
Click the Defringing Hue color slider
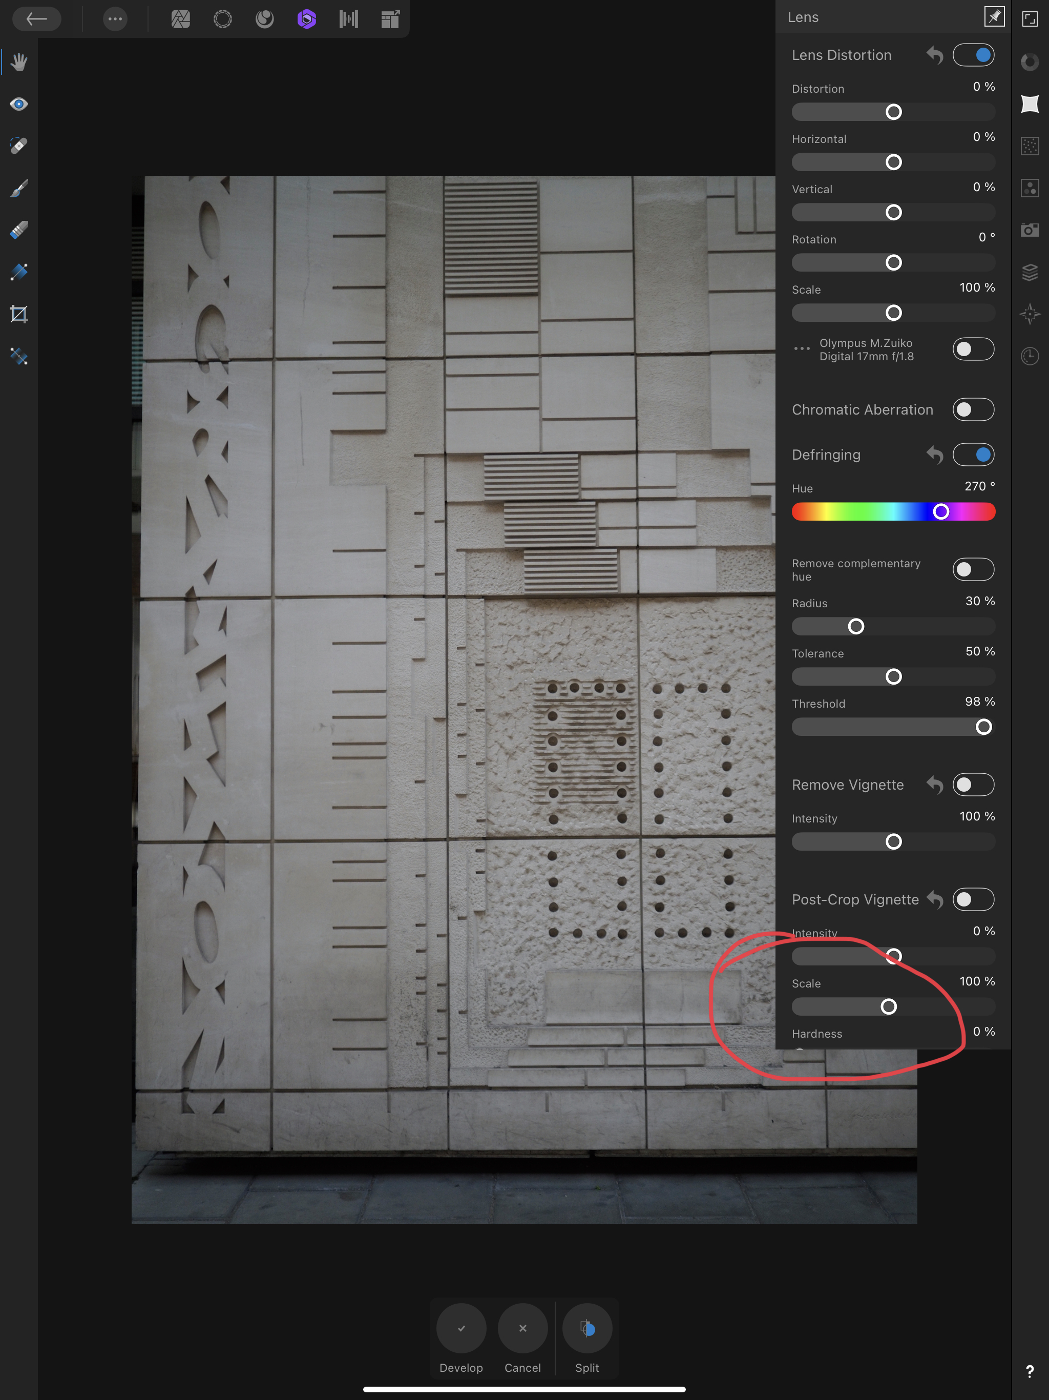coord(893,511)
